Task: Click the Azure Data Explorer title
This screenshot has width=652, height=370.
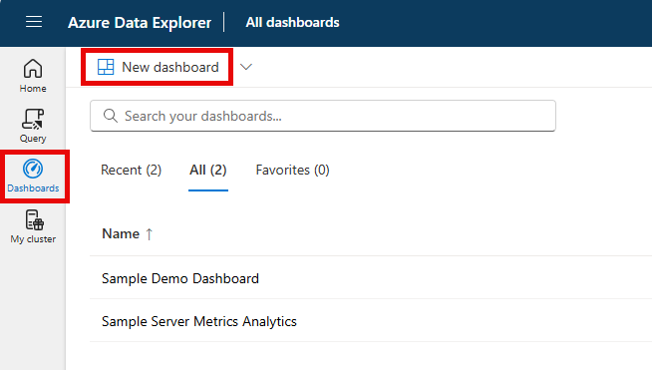Action: coord(140,23)
